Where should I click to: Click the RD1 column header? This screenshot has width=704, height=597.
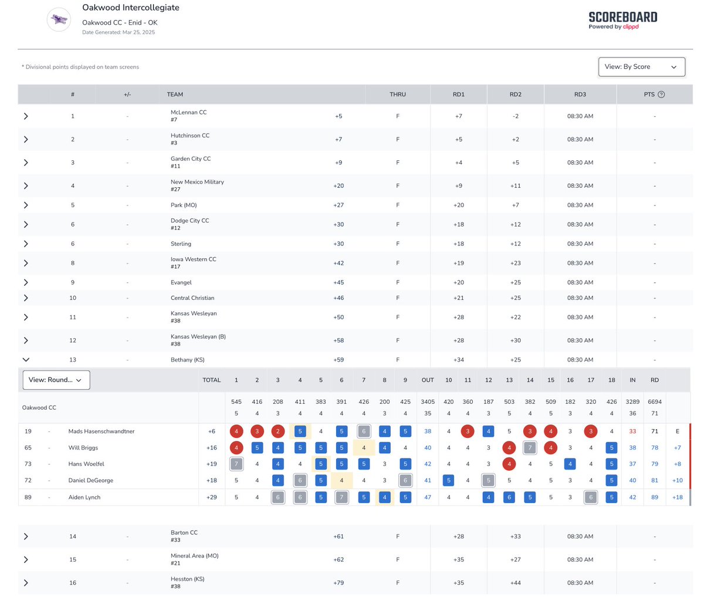pos(459,95)
